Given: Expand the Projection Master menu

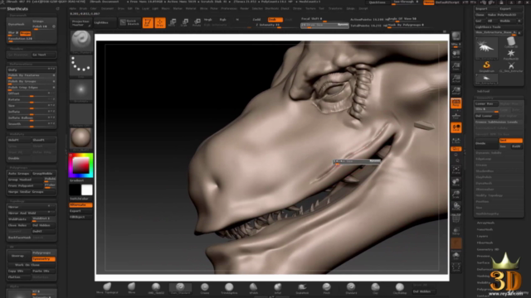Looking at the screenshot, I should tap(80, 22).
